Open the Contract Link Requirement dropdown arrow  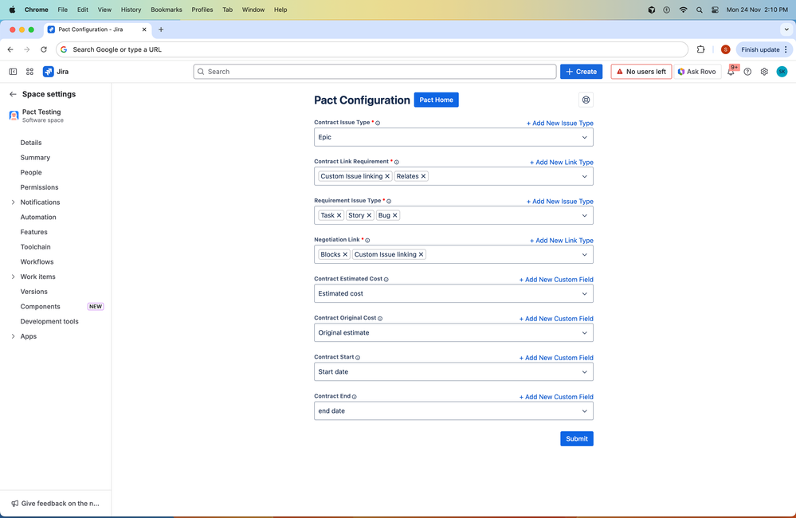coord(584,176)
